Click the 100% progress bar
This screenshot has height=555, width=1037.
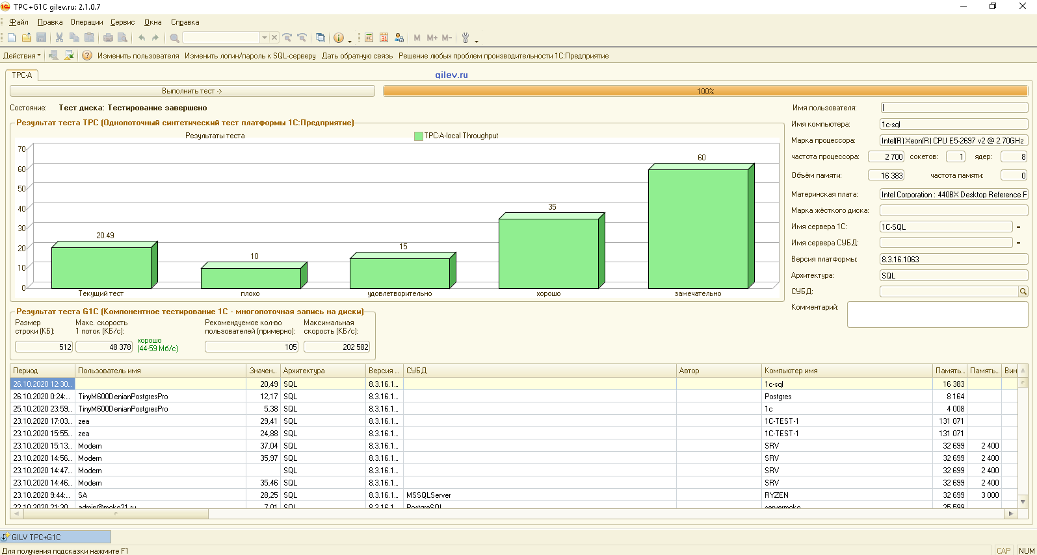pos(705,92)
